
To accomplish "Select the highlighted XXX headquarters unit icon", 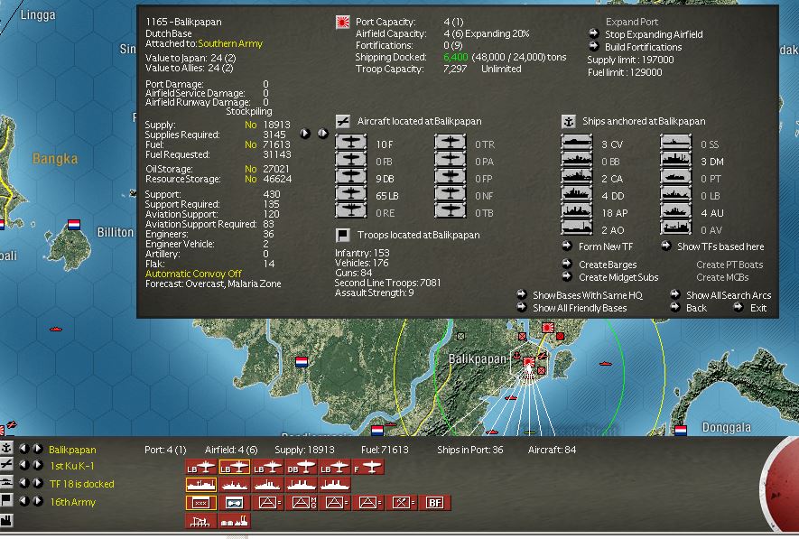I will (200, 503).
